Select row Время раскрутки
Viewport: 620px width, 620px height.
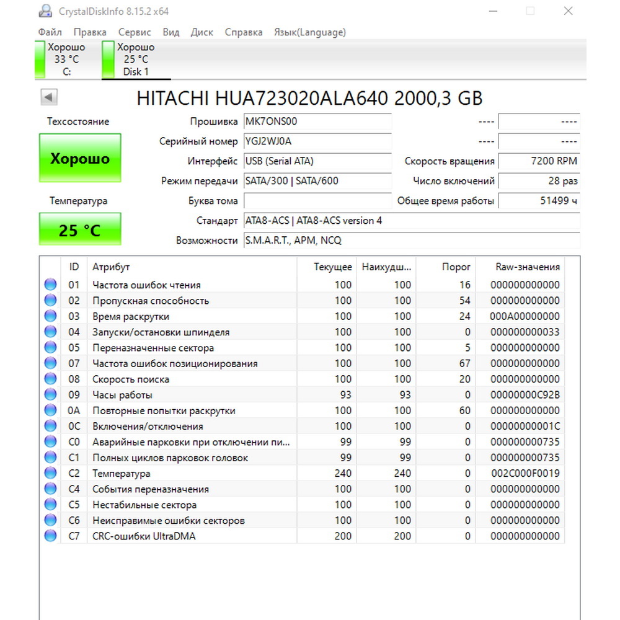(303, 316)
